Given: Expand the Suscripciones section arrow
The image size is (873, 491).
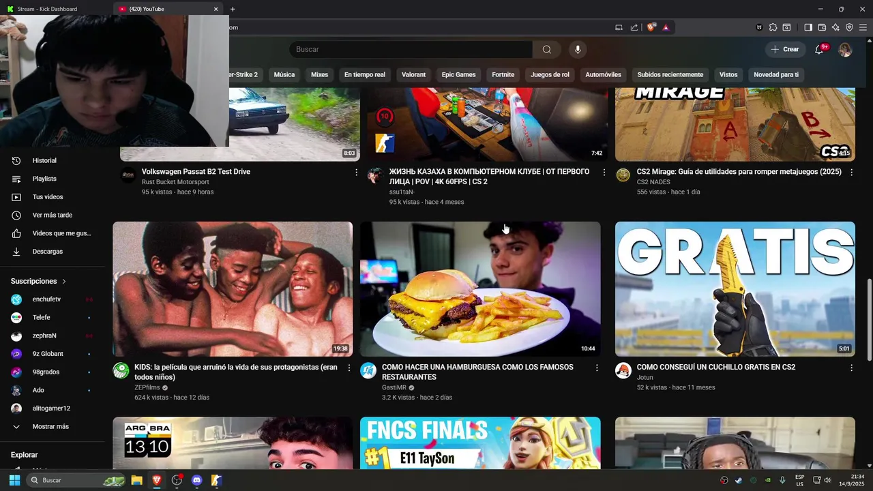Looking at the screenshot, I should pyautogui.click(x=64, y=281).
